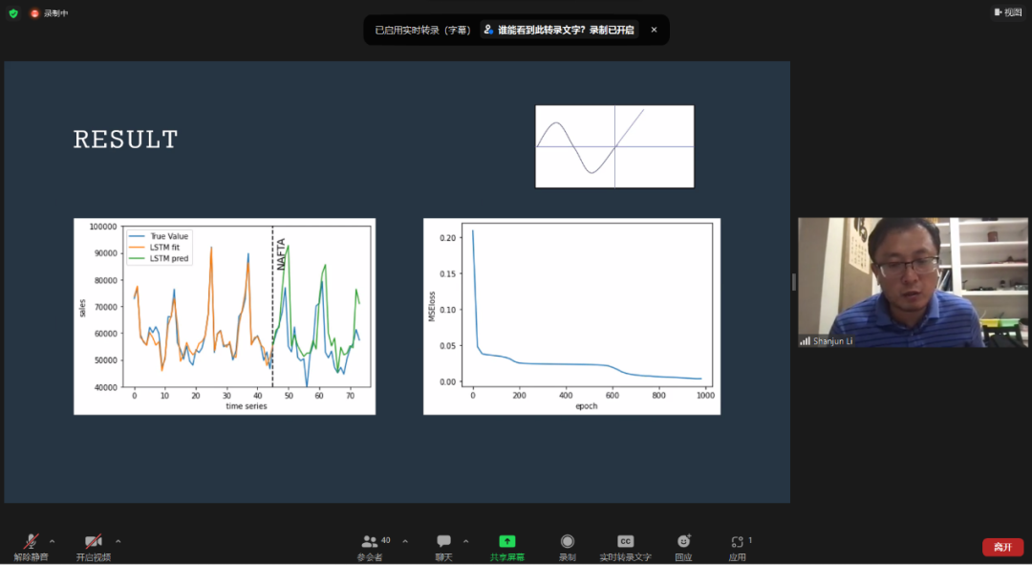Screen dimensions: 1032x565
Task: Click the recording status indicator 录制中
Action: pyautogui.click(x=49, y=13)
